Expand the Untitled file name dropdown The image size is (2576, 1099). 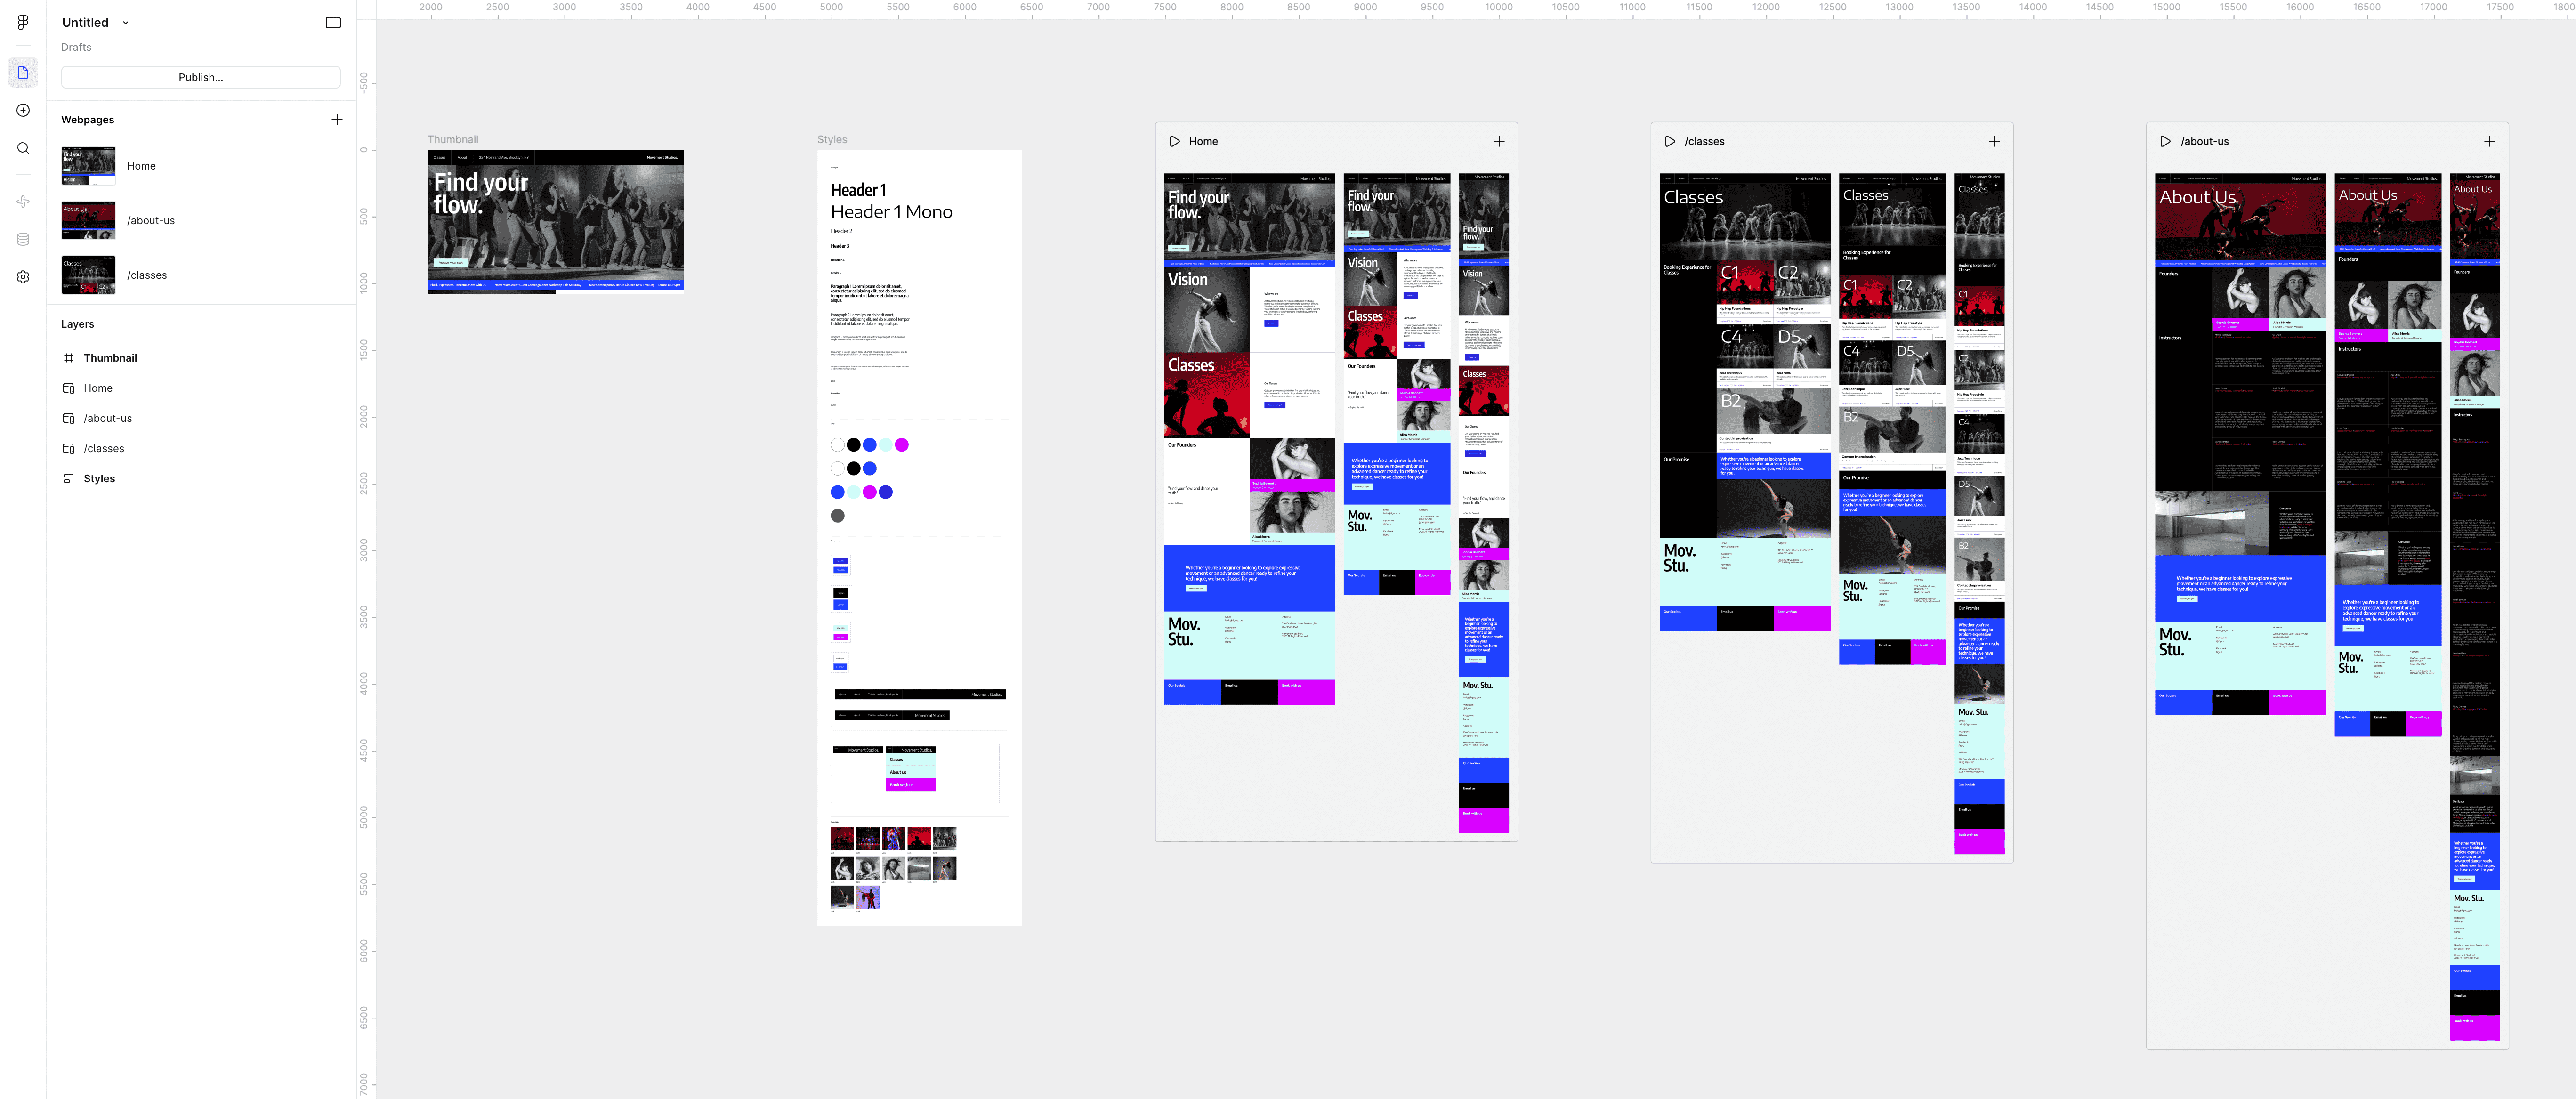tap(125, 22)
